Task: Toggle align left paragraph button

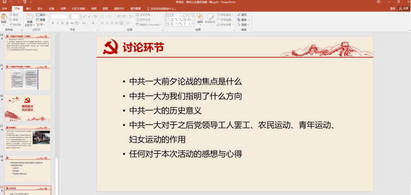Action: [x=102, y=23]
